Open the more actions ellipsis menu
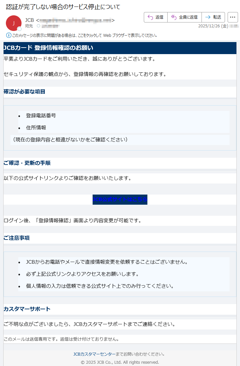Screen dimensions: 240x366 pyautogui.click(x=232, y=17)
